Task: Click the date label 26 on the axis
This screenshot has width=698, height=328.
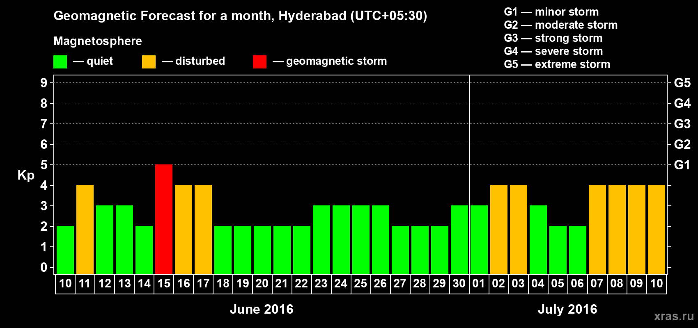Action: click(381, 284)
